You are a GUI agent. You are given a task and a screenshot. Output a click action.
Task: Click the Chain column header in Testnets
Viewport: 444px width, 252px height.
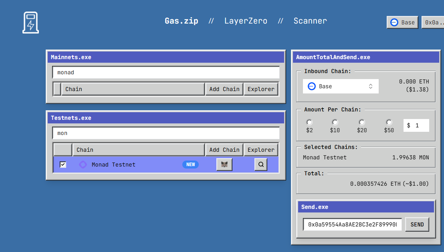tap(139, 150)
